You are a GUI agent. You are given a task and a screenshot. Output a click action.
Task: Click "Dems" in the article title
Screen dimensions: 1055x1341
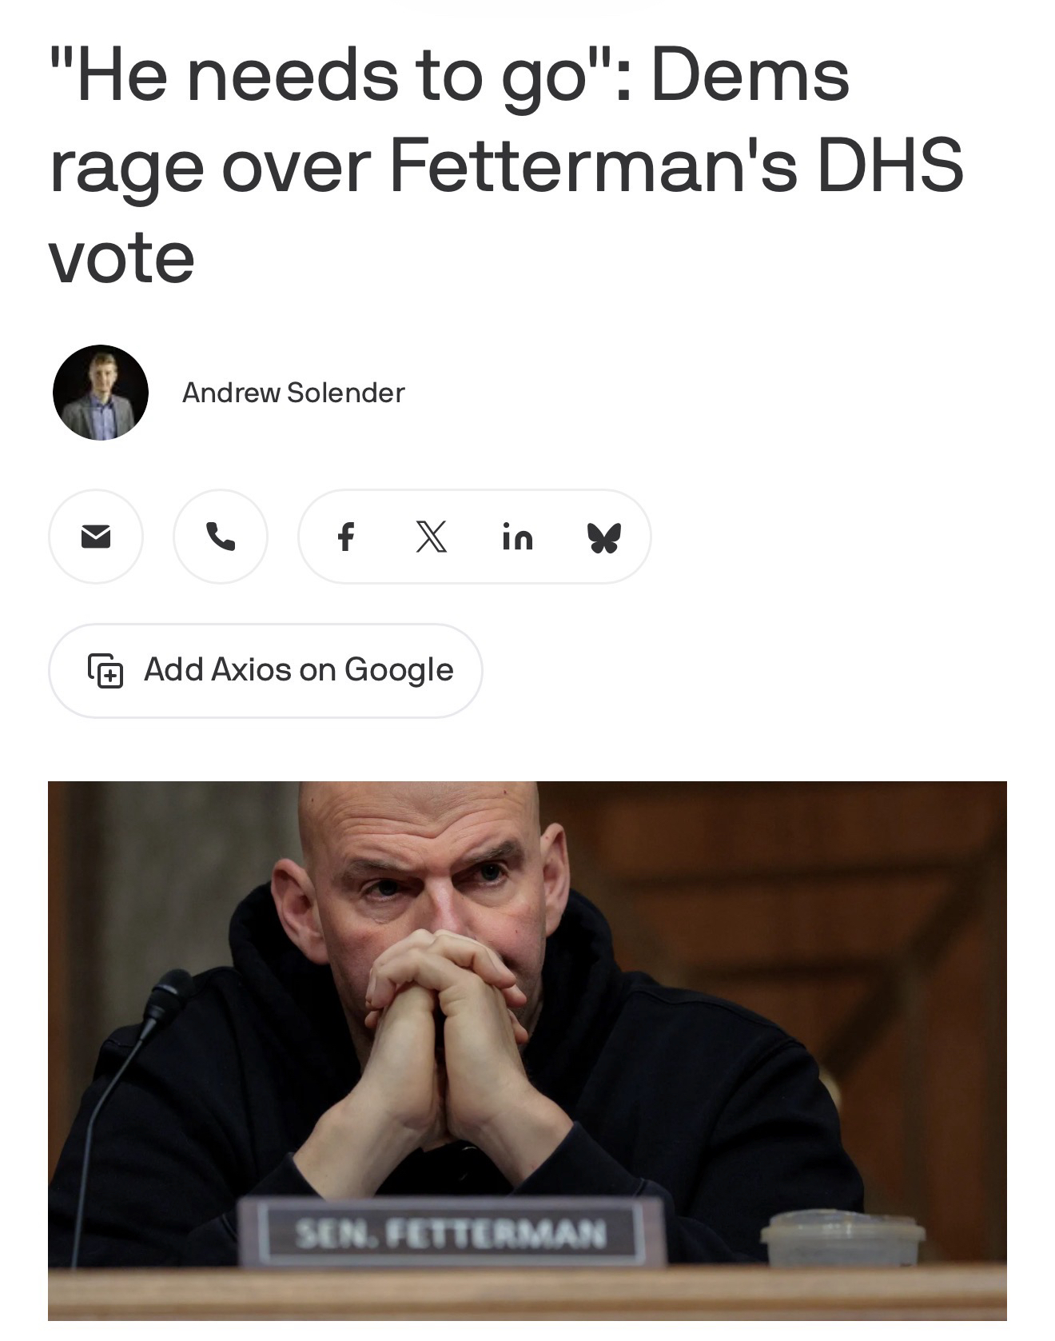(750, 76)
